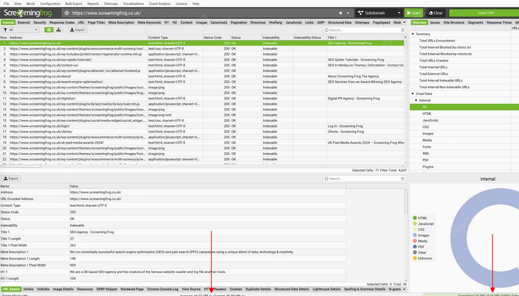This screenshot has width=519, height=296.
Task: Sort by the Indexability column header
Action: coord(277,37)
